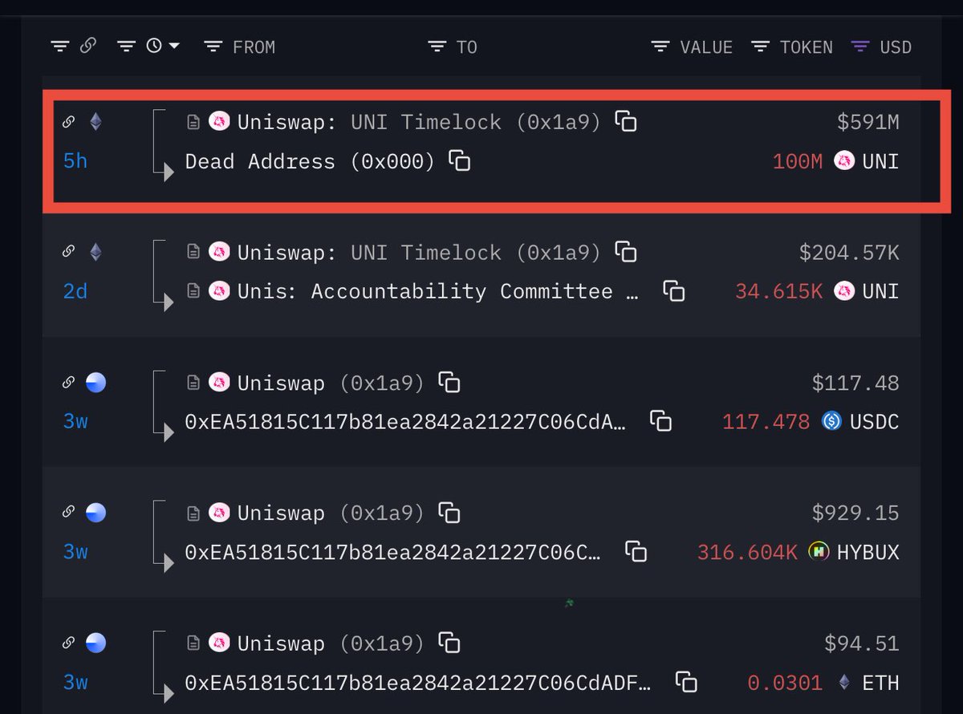Screen dimensions: 963x714
Task: Open the Dead Address (0x000) link
Action: coord(310,161)
